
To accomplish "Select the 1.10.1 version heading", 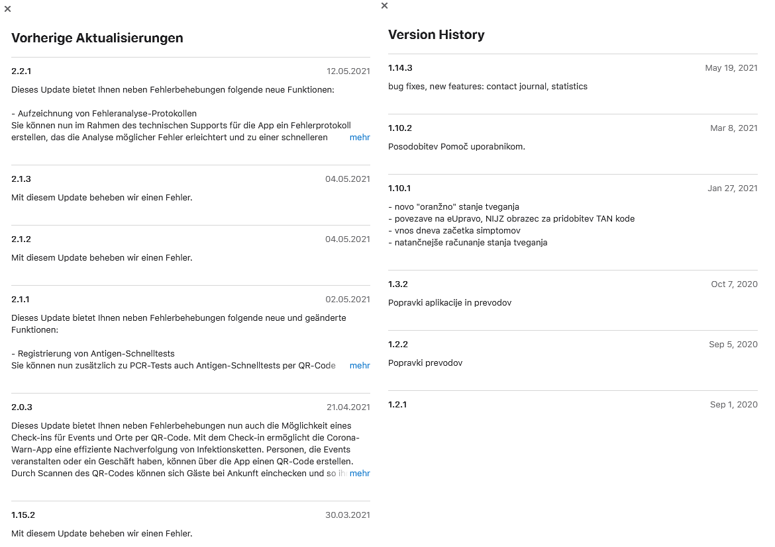I will [399, 189].
